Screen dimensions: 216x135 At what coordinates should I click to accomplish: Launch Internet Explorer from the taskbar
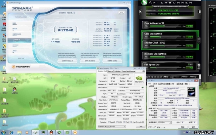(x=11, y=133)
